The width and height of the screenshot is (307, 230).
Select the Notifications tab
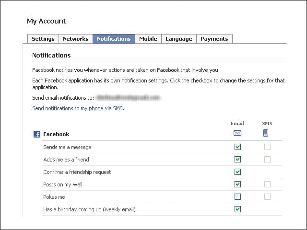(114, 39)
